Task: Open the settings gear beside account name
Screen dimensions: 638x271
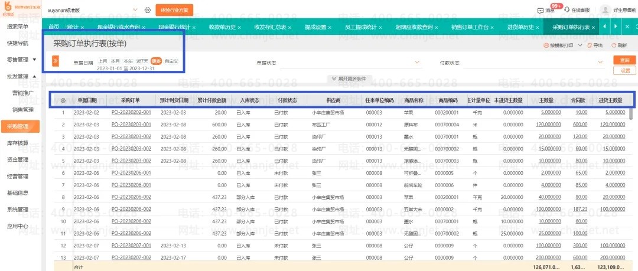Action: (148, 10)
